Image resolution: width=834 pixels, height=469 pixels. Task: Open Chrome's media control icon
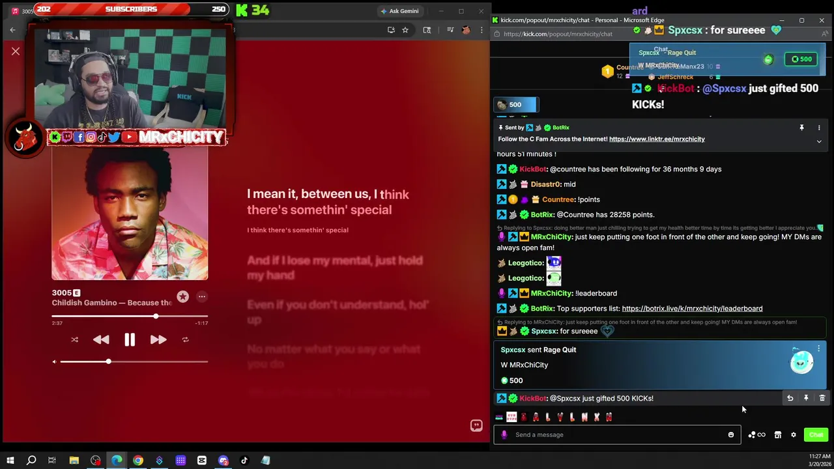(450, 30)
